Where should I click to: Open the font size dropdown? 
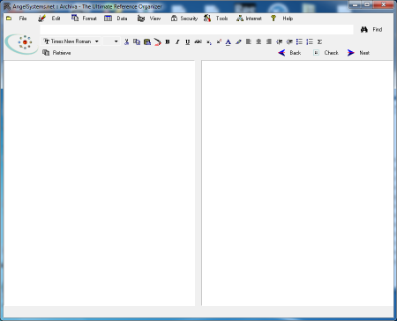[x=111, y=41]
